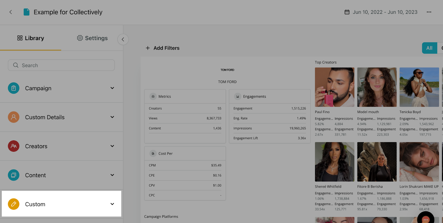Expand the Content section chevron

(112, 175)
